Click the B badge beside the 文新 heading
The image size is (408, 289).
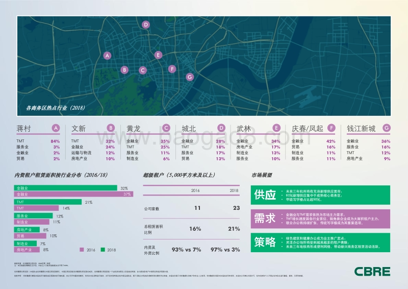pos(111,128)
